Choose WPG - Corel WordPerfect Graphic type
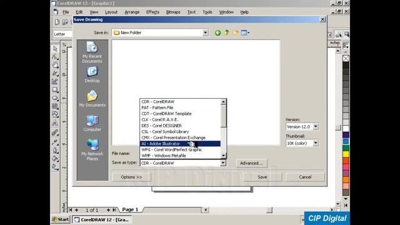400x225 pixels. [x=180, y=150]
